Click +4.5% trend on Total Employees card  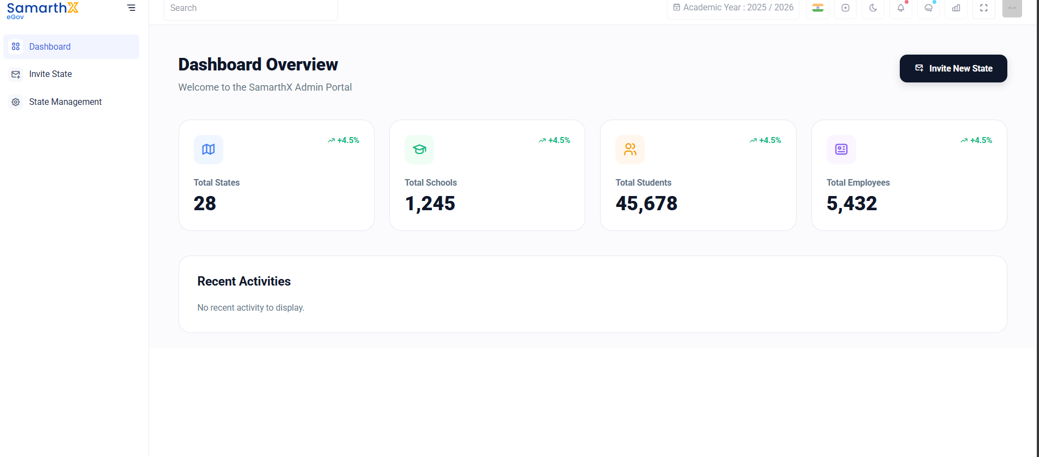tap(976, 140)
